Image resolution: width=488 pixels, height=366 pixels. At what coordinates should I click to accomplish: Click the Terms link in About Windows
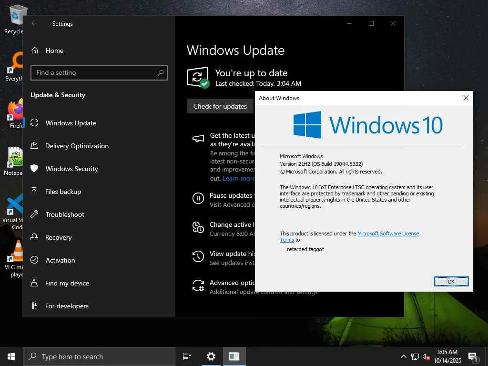(x=286, y=240)
